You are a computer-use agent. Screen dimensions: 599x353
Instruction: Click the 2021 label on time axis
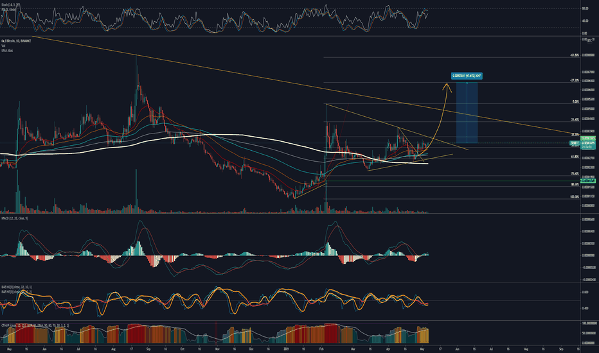coord(287,349)
